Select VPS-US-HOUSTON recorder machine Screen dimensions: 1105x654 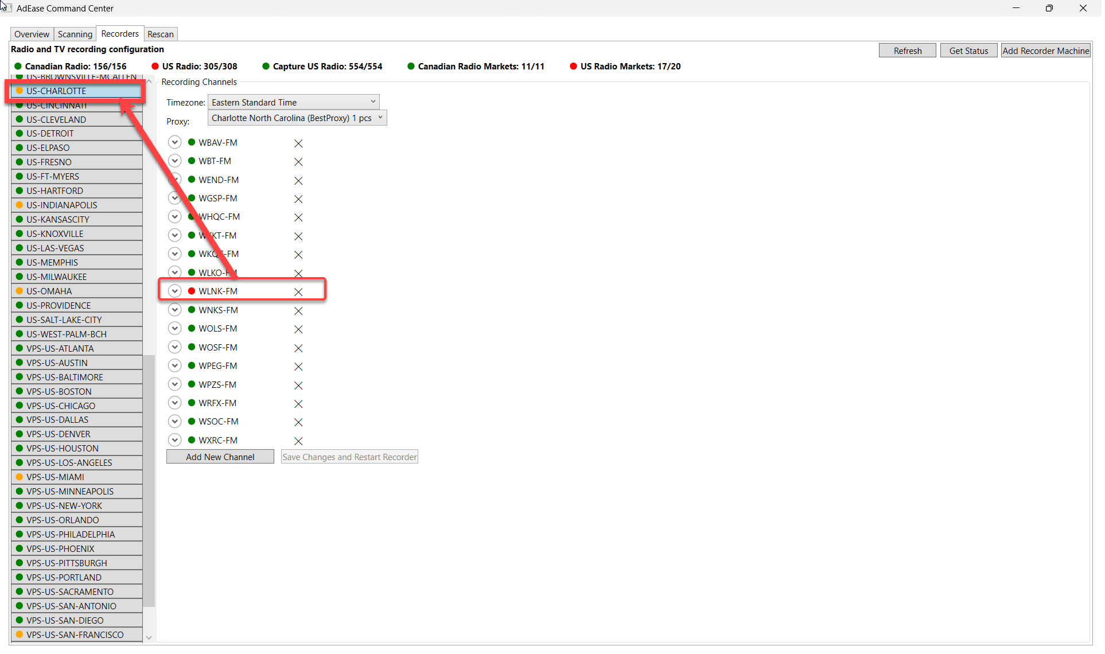click(x=77, y=448)
